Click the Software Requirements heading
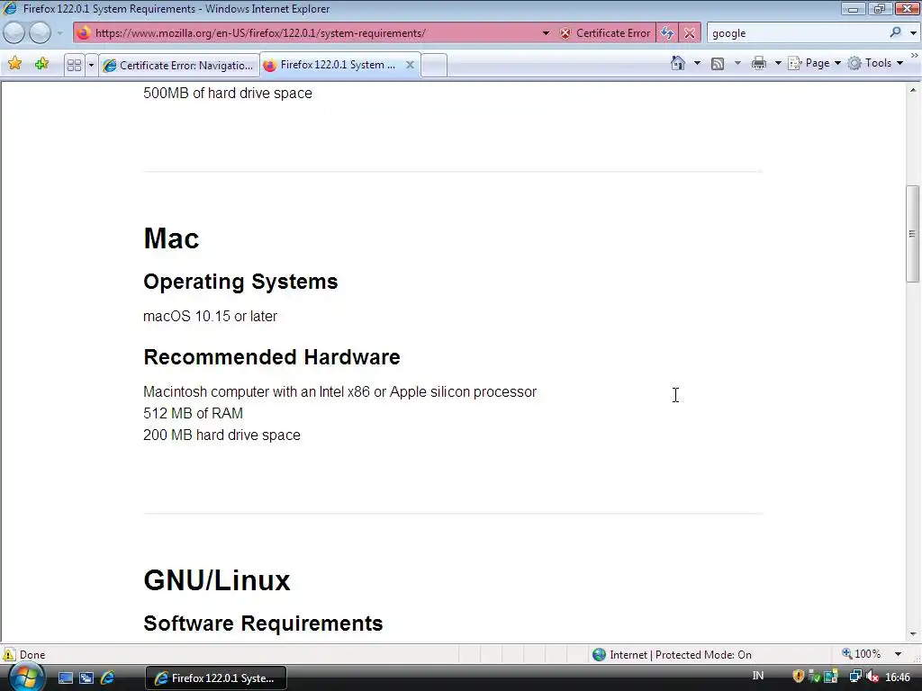Image resolution: width=922 pixels, height=691 pixels. [263, 624]
